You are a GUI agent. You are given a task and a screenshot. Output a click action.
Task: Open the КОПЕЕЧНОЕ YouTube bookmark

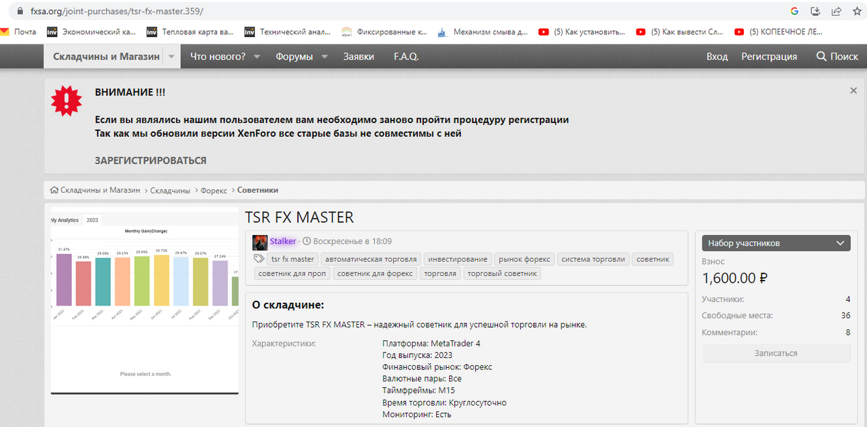pos(778,32)
